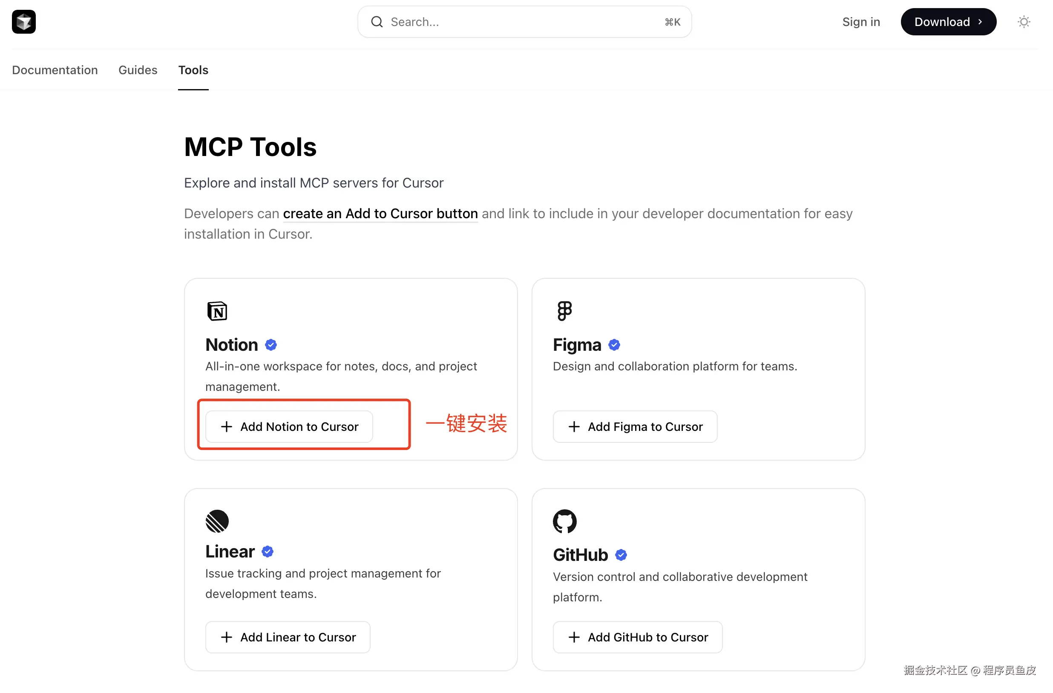Click Add Notion to Cursor button
The image size is (1053, 693).
(289, 427)
